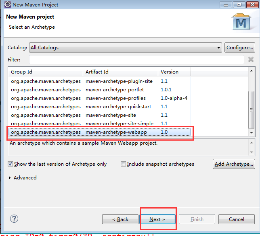
Task: Proceed with the Next button
Action: pos(157,219)
